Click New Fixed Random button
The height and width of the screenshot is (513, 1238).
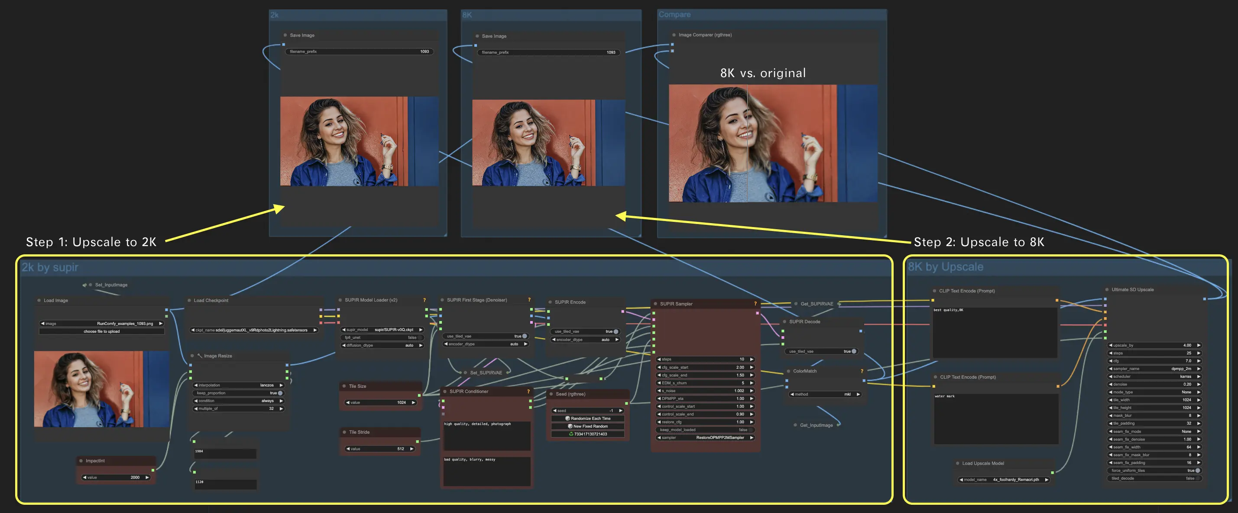point(588,426)
